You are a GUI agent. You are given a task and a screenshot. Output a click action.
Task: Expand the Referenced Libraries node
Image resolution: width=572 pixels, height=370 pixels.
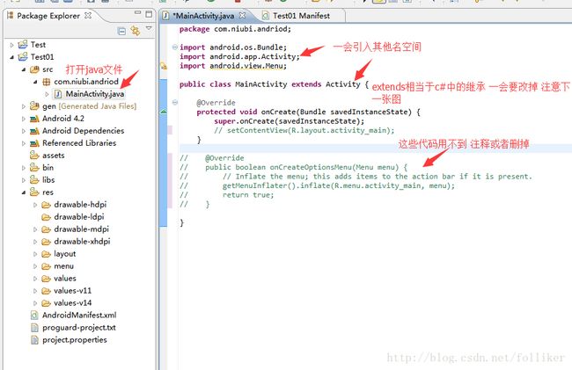[x=24, y=143]
